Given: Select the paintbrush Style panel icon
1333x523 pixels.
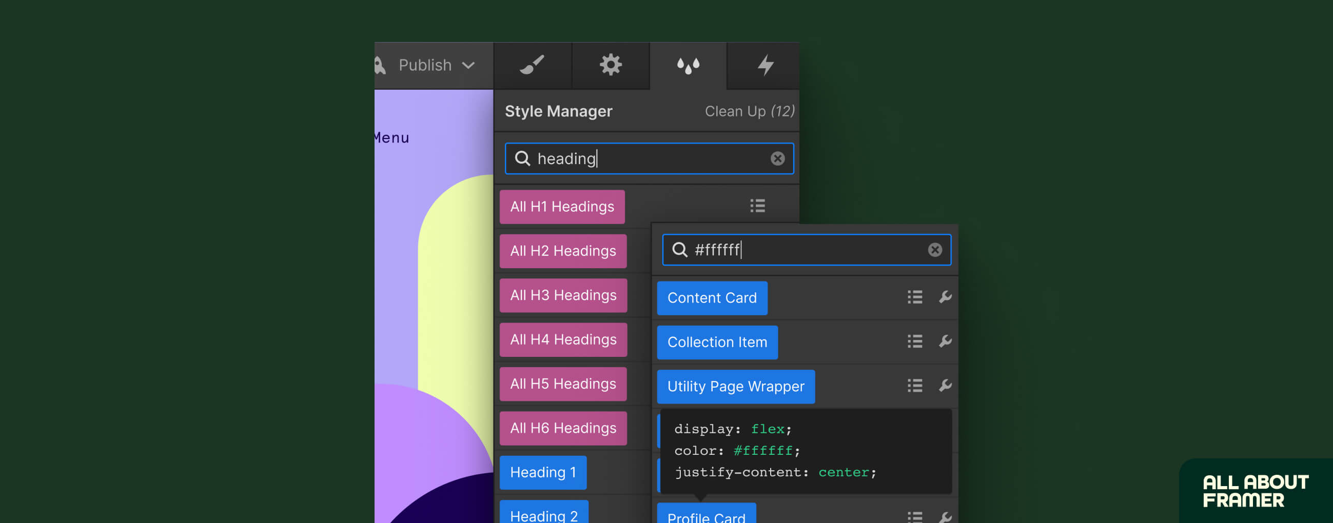Looking at the screenshot, I should coord(533,65).
